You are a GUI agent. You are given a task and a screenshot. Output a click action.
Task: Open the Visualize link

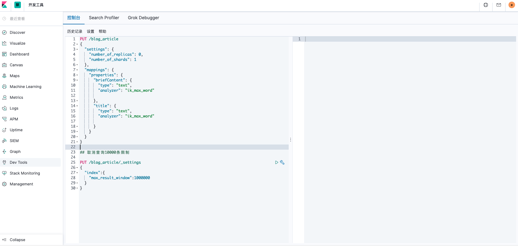[17, 43]
